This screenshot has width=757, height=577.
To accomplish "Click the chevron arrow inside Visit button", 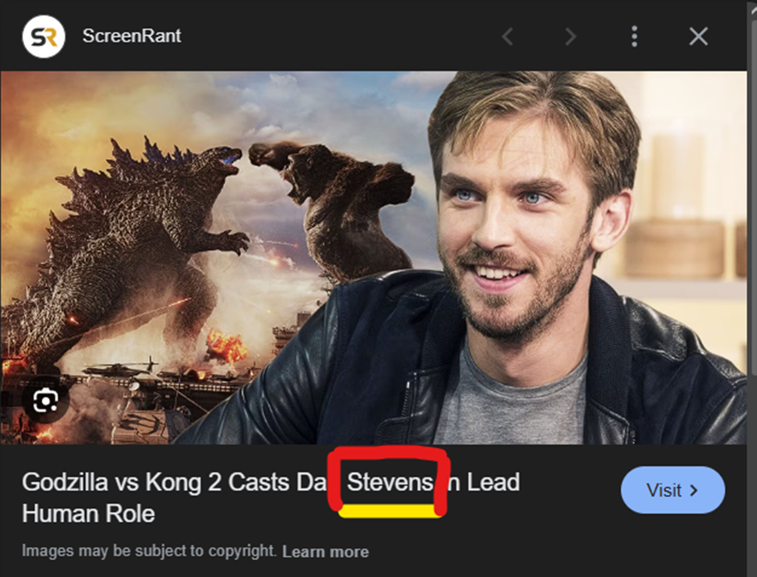I will [x=694, y=490].
